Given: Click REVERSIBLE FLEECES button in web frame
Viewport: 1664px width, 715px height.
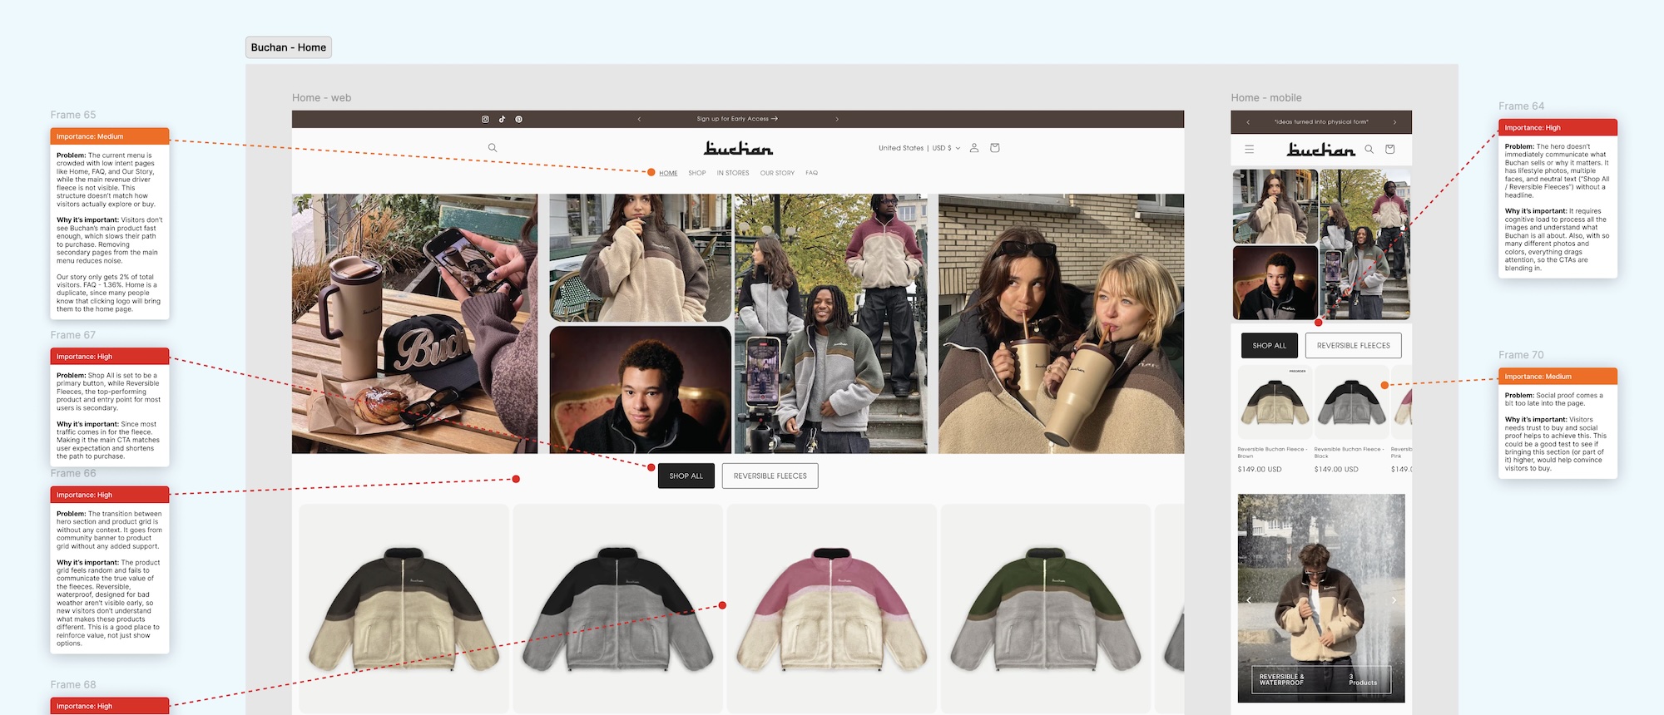Looking at the screenshot, I should click(x=770, y=476).
